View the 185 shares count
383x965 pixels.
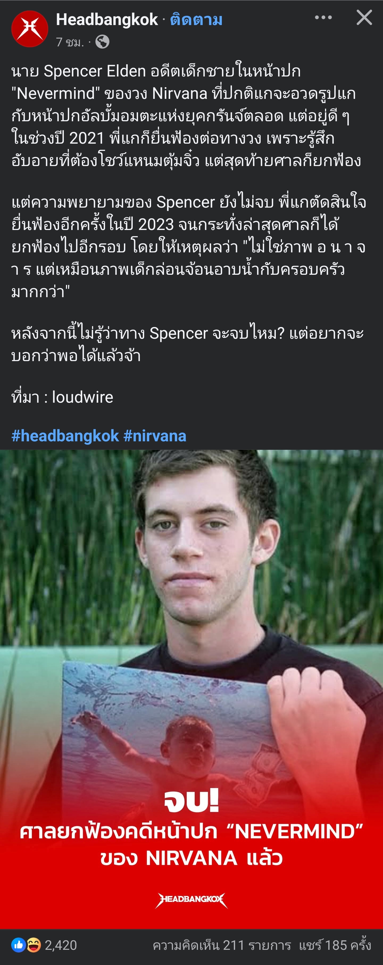coord(335,946)
